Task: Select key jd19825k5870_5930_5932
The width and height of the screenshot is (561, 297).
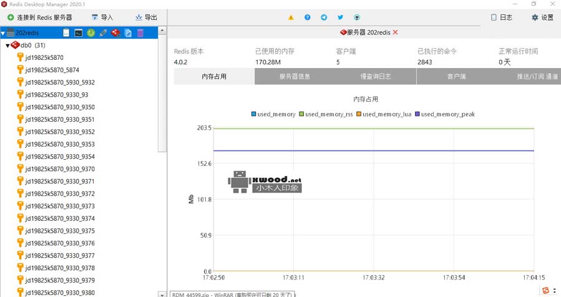Action: (60, 82)
